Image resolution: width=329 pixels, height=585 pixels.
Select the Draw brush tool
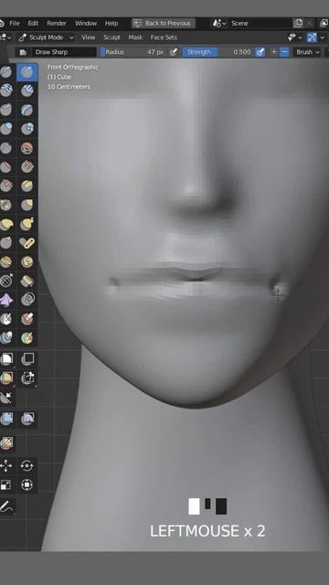coord(5,71)
